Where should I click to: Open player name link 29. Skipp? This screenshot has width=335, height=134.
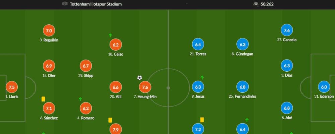click(86, 76)
